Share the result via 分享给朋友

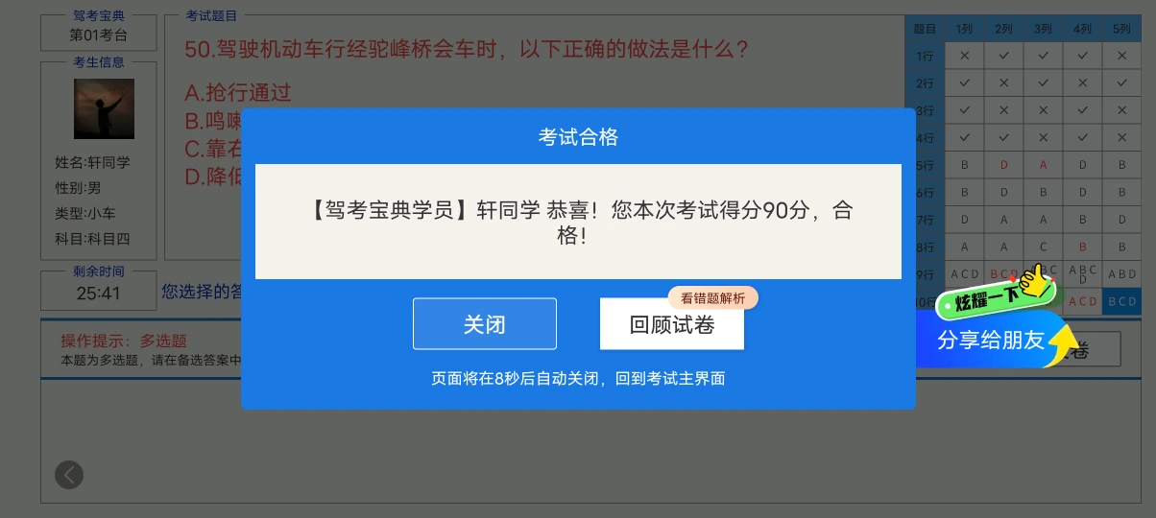pos(989,341)
